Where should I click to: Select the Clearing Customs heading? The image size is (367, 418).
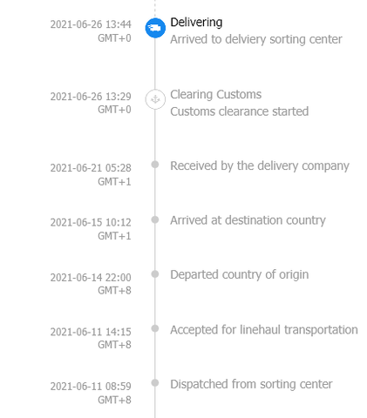[215, 95]
